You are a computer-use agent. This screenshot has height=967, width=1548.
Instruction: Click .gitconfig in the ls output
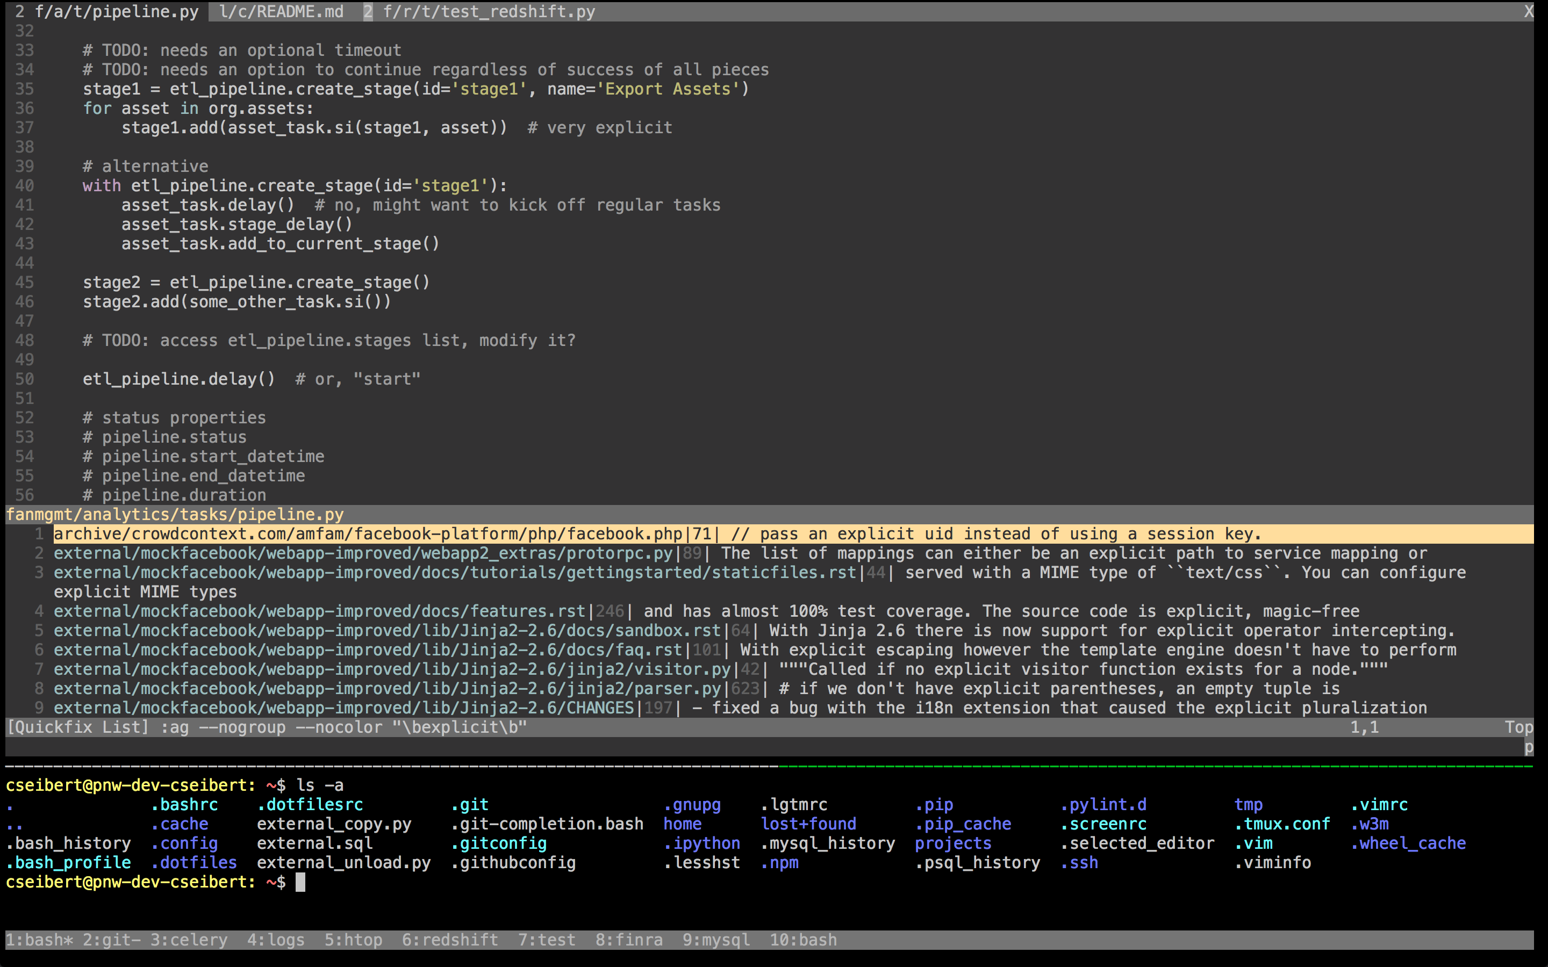click(498, 843)
